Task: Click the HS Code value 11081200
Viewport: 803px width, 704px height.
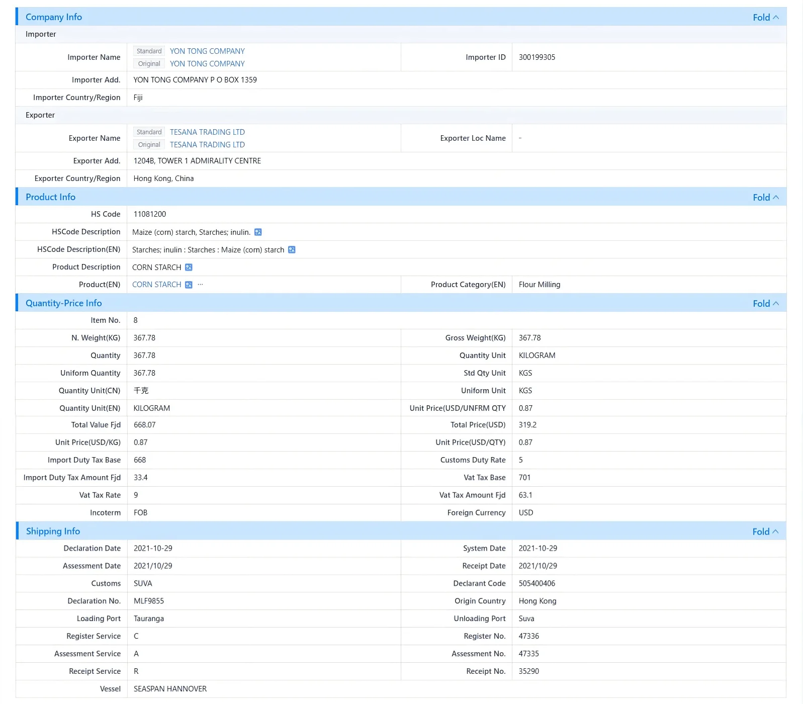Action: tap(150, 214)
